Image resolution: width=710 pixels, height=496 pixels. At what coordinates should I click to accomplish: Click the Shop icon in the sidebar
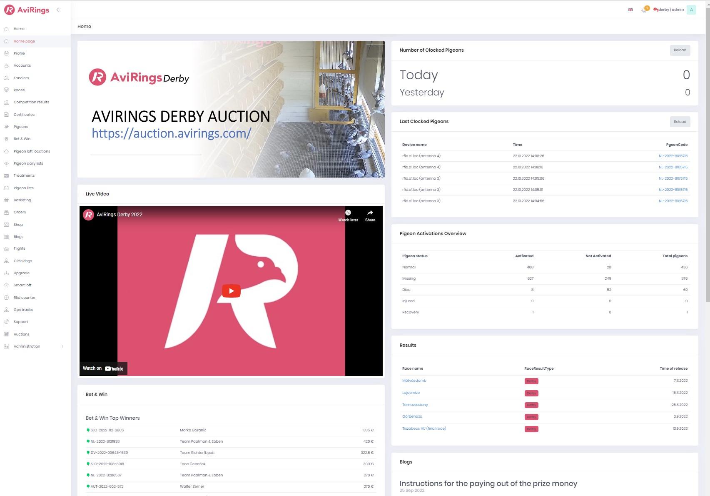tap(6, 225)
